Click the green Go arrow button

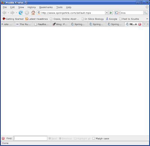point(111,13)
